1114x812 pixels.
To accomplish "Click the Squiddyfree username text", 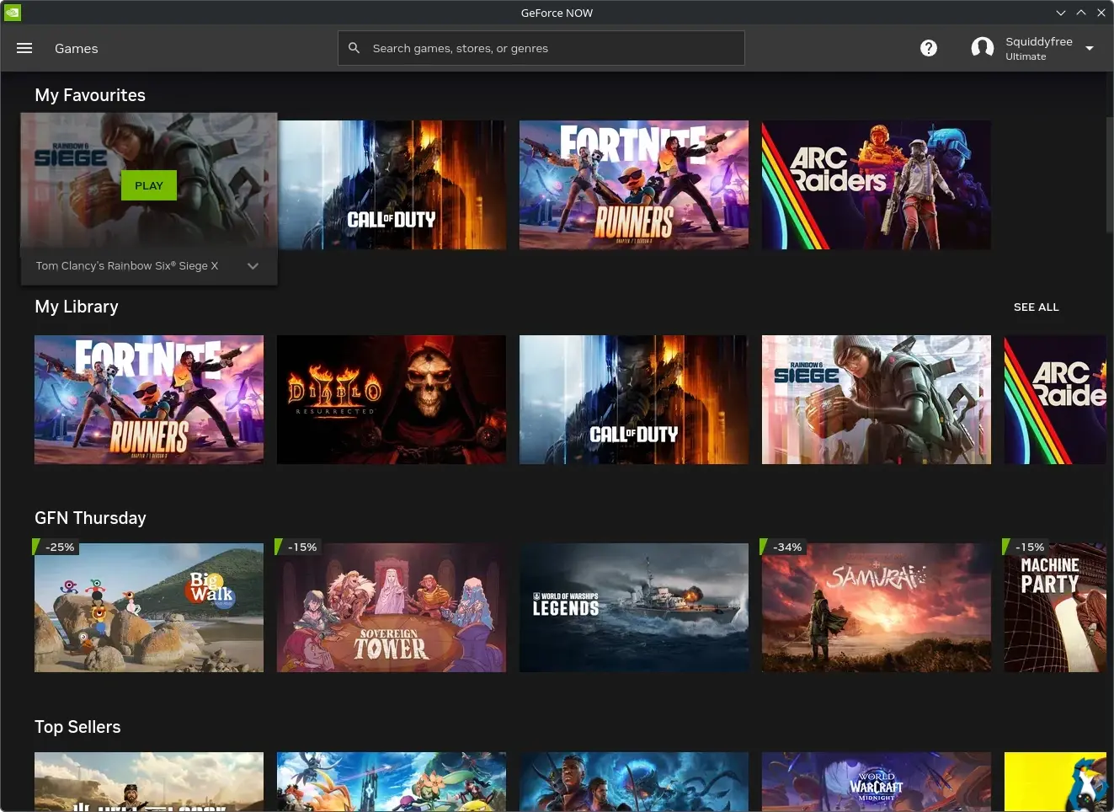I will pos(1039,41).
